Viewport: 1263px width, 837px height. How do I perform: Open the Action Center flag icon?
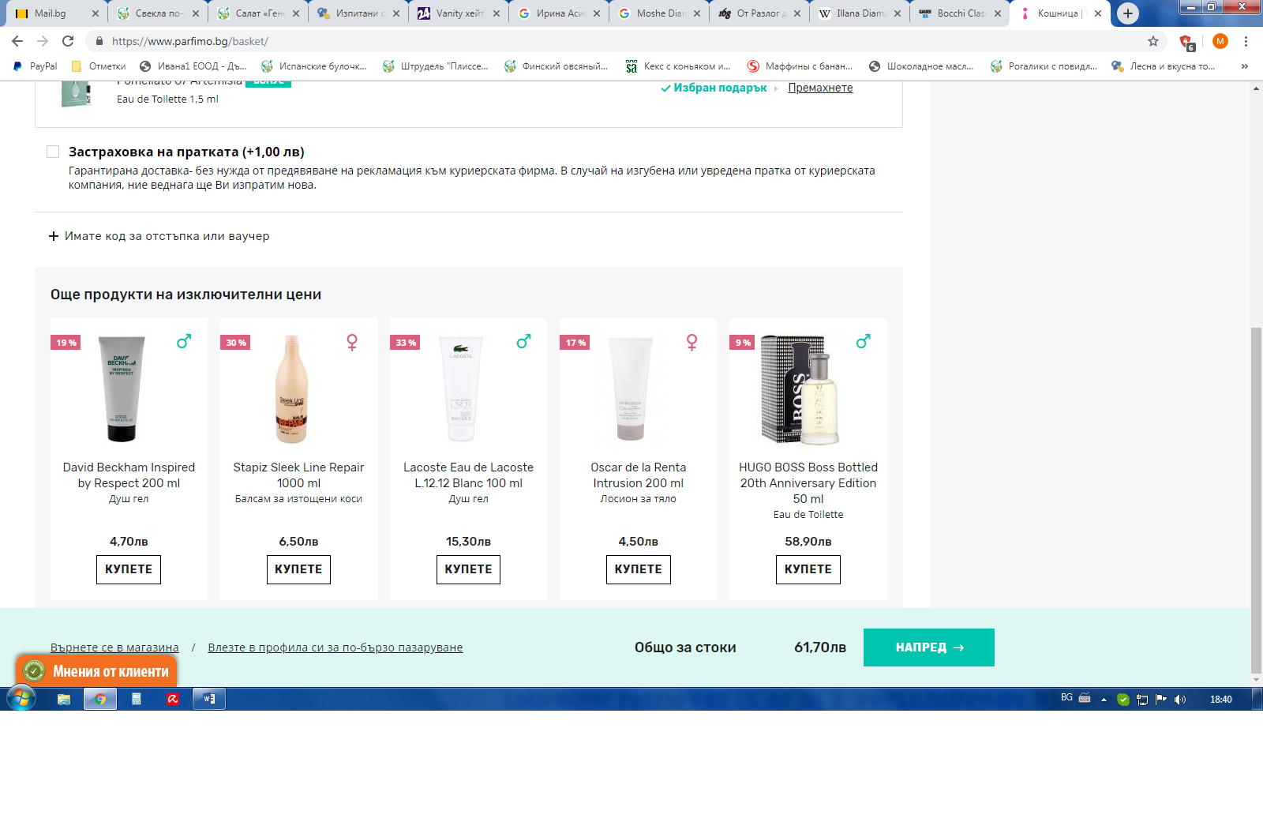coord(1161,699)
